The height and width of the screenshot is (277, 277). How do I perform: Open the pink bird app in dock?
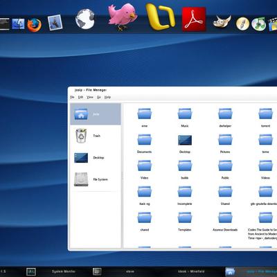[x=122, y=17]
